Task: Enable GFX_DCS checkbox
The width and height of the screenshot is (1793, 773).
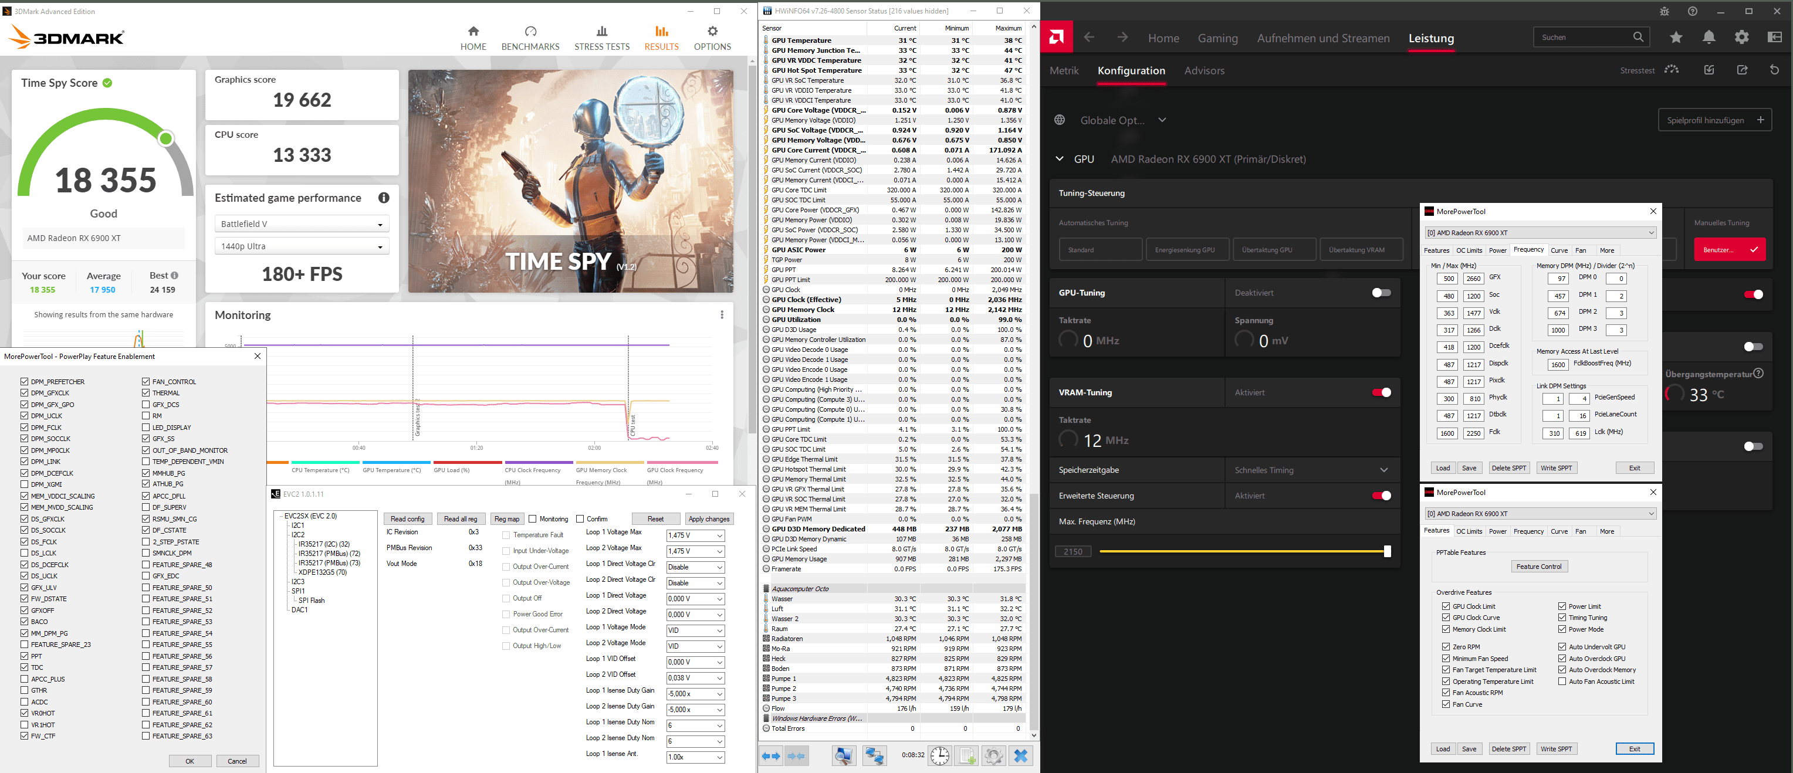Action: (x=146, y=404)
